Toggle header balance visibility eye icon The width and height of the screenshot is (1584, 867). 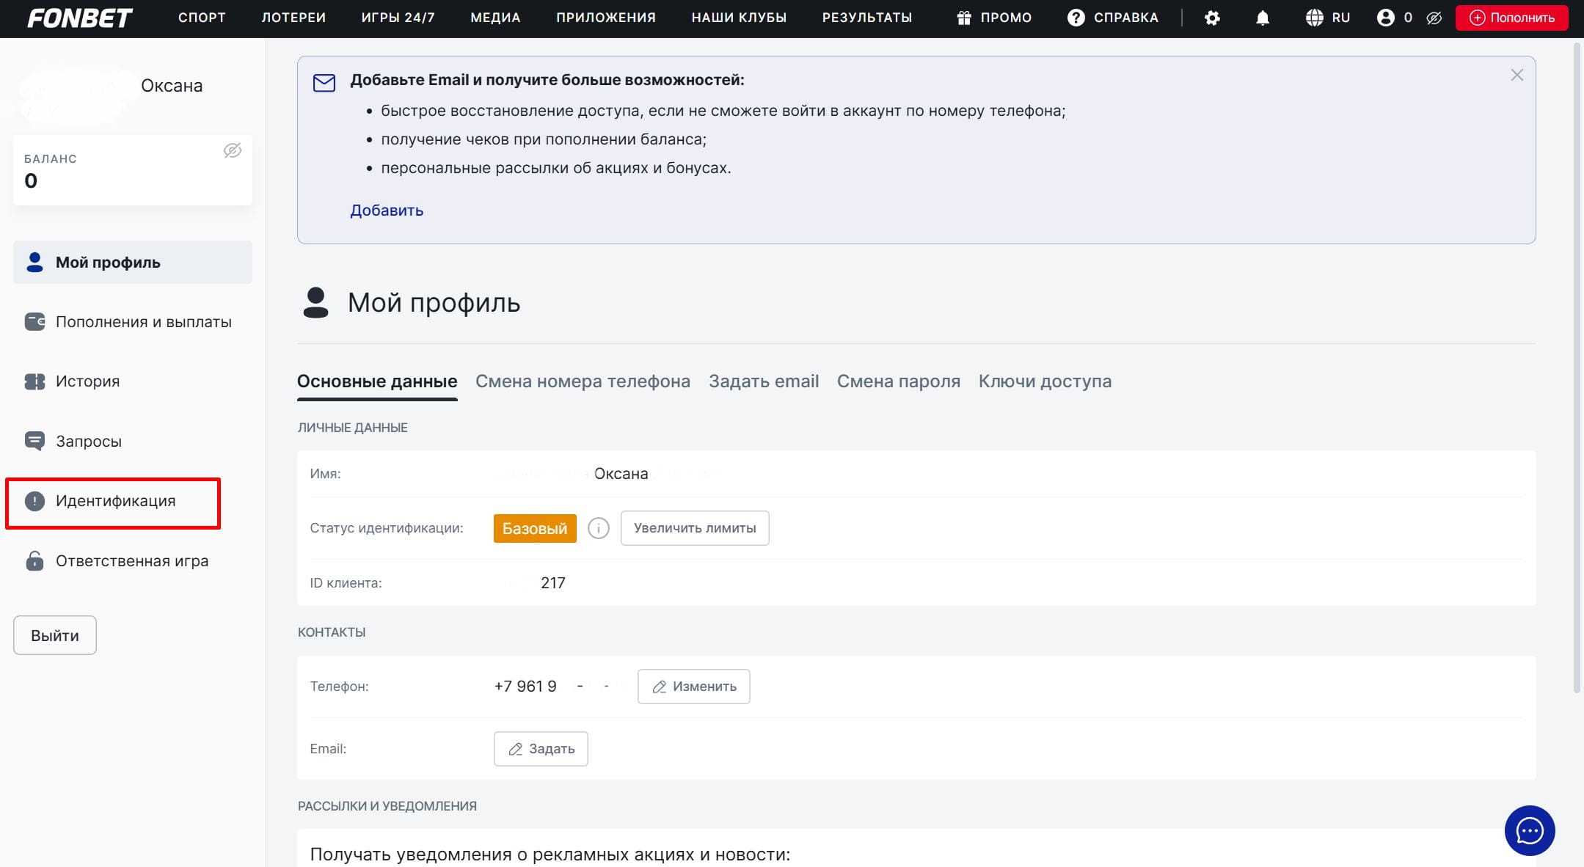pyautogui.click(x=1434, y=18)
